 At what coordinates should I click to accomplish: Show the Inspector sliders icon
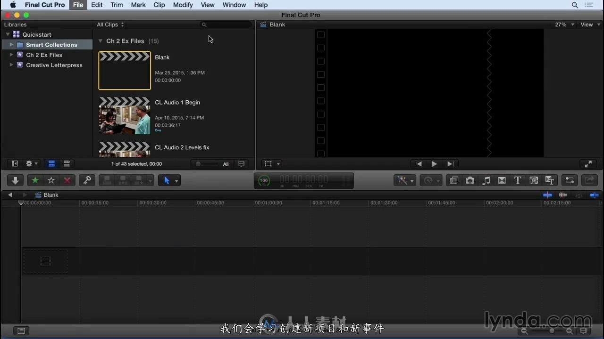(570, 180)
